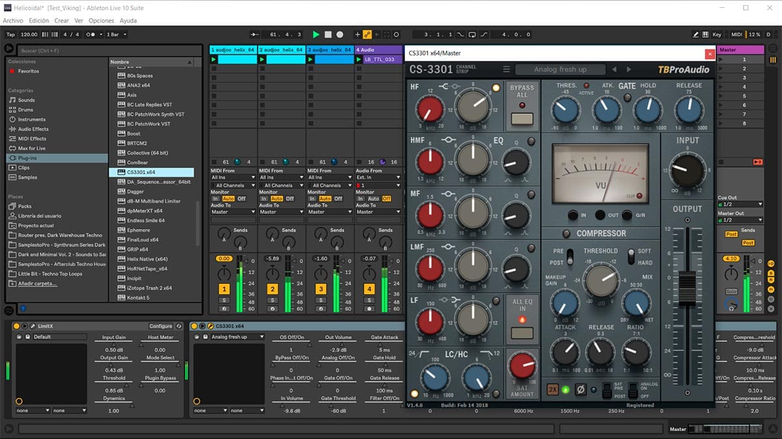Image resolution: width=782 pixels, height=439 pixels.
Task: Open the Clips browser category
Action: click(x=23, y=168)
